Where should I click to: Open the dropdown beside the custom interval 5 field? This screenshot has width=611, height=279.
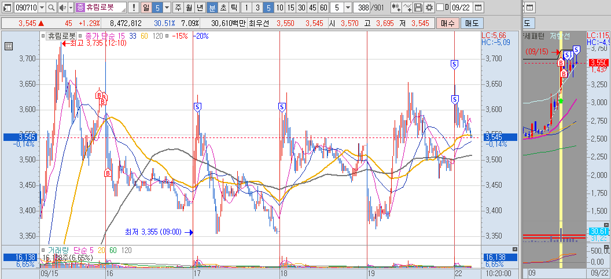(348, 8)
